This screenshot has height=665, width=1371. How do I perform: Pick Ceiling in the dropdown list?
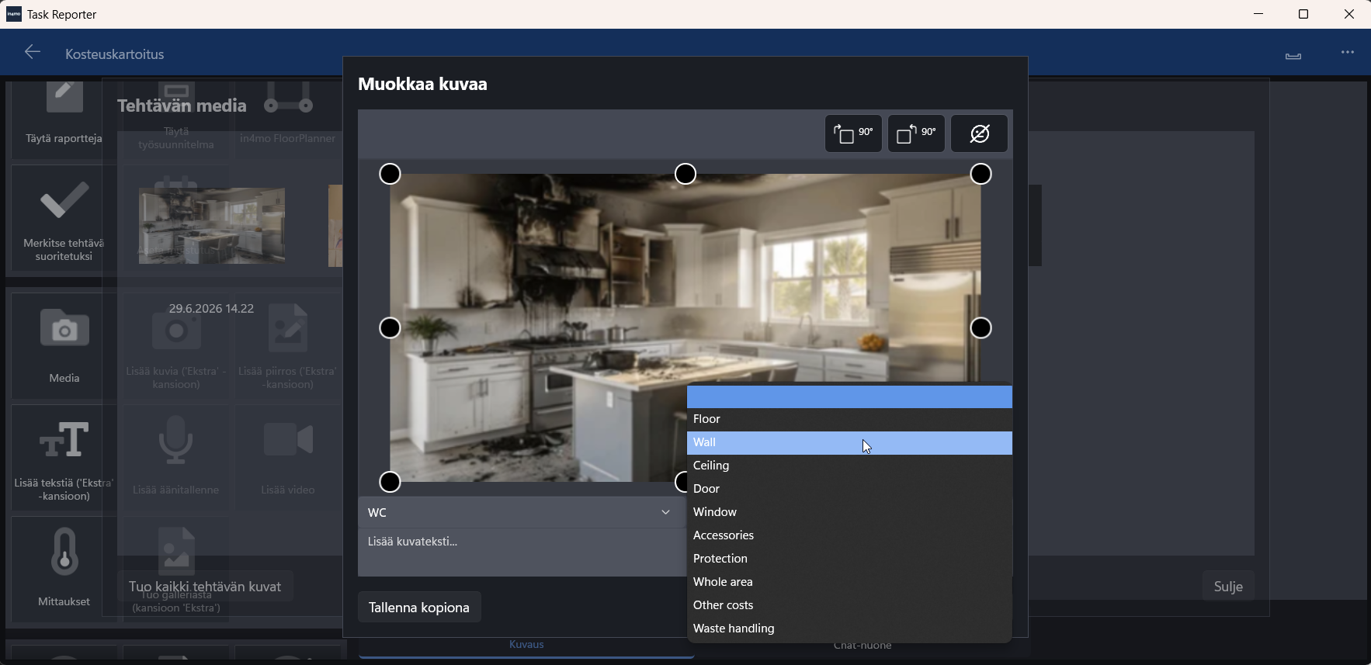tap(850, 466)
